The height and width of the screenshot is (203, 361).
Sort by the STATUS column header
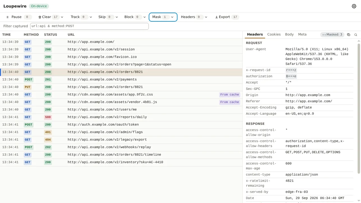(50, 35)
